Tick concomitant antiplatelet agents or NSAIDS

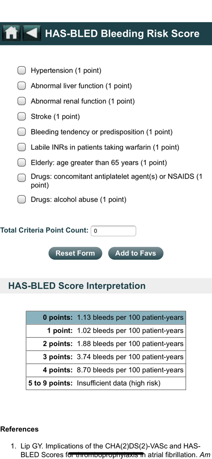[22, 178]
